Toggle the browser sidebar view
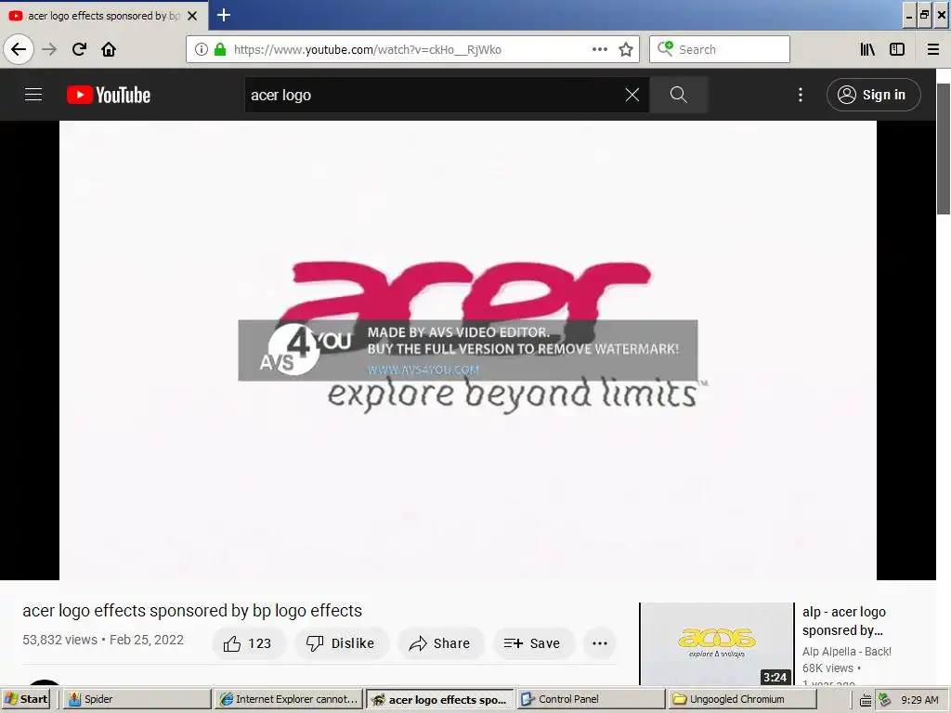The image size is (951, 713). tap(897, 50)
